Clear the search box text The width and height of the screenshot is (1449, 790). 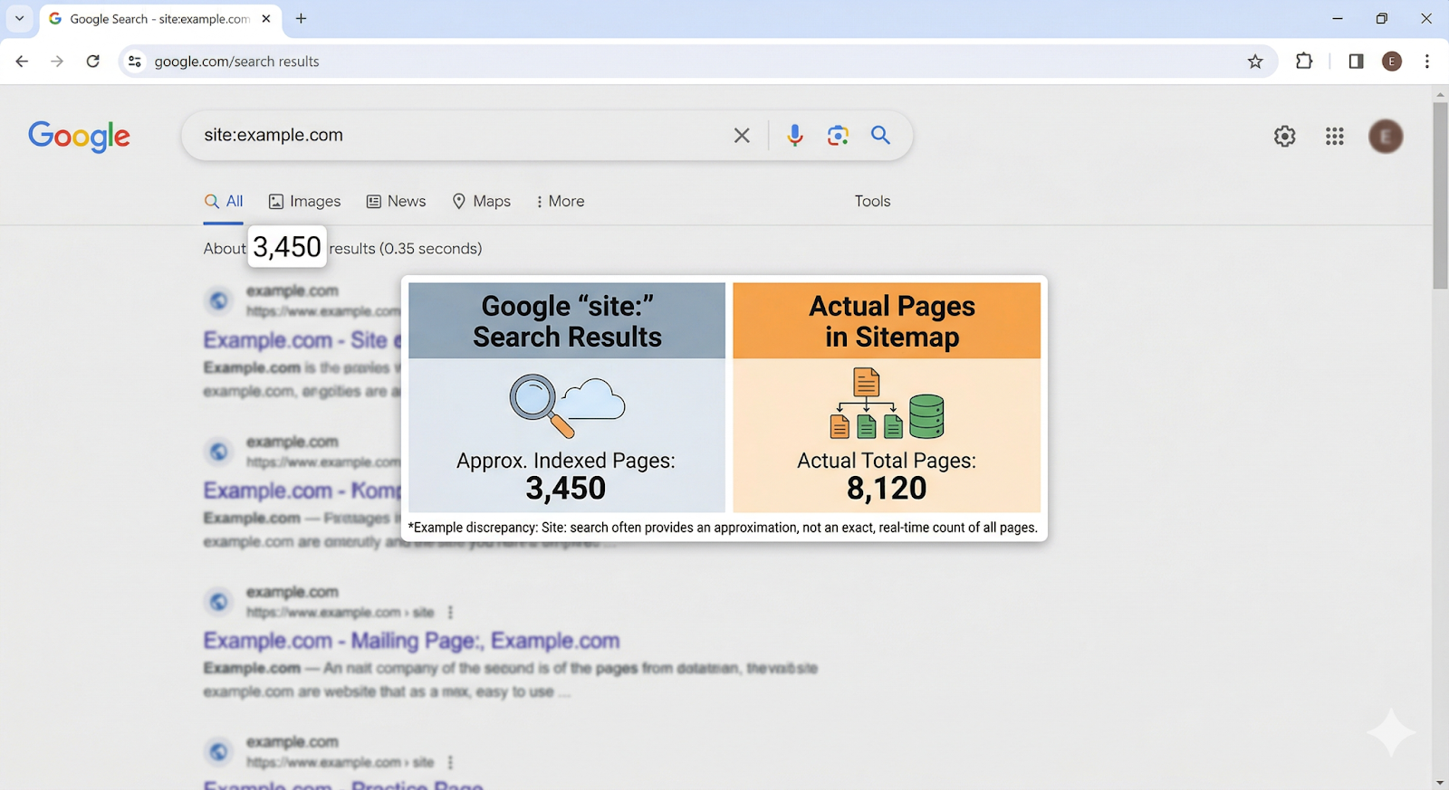point(742,136)
